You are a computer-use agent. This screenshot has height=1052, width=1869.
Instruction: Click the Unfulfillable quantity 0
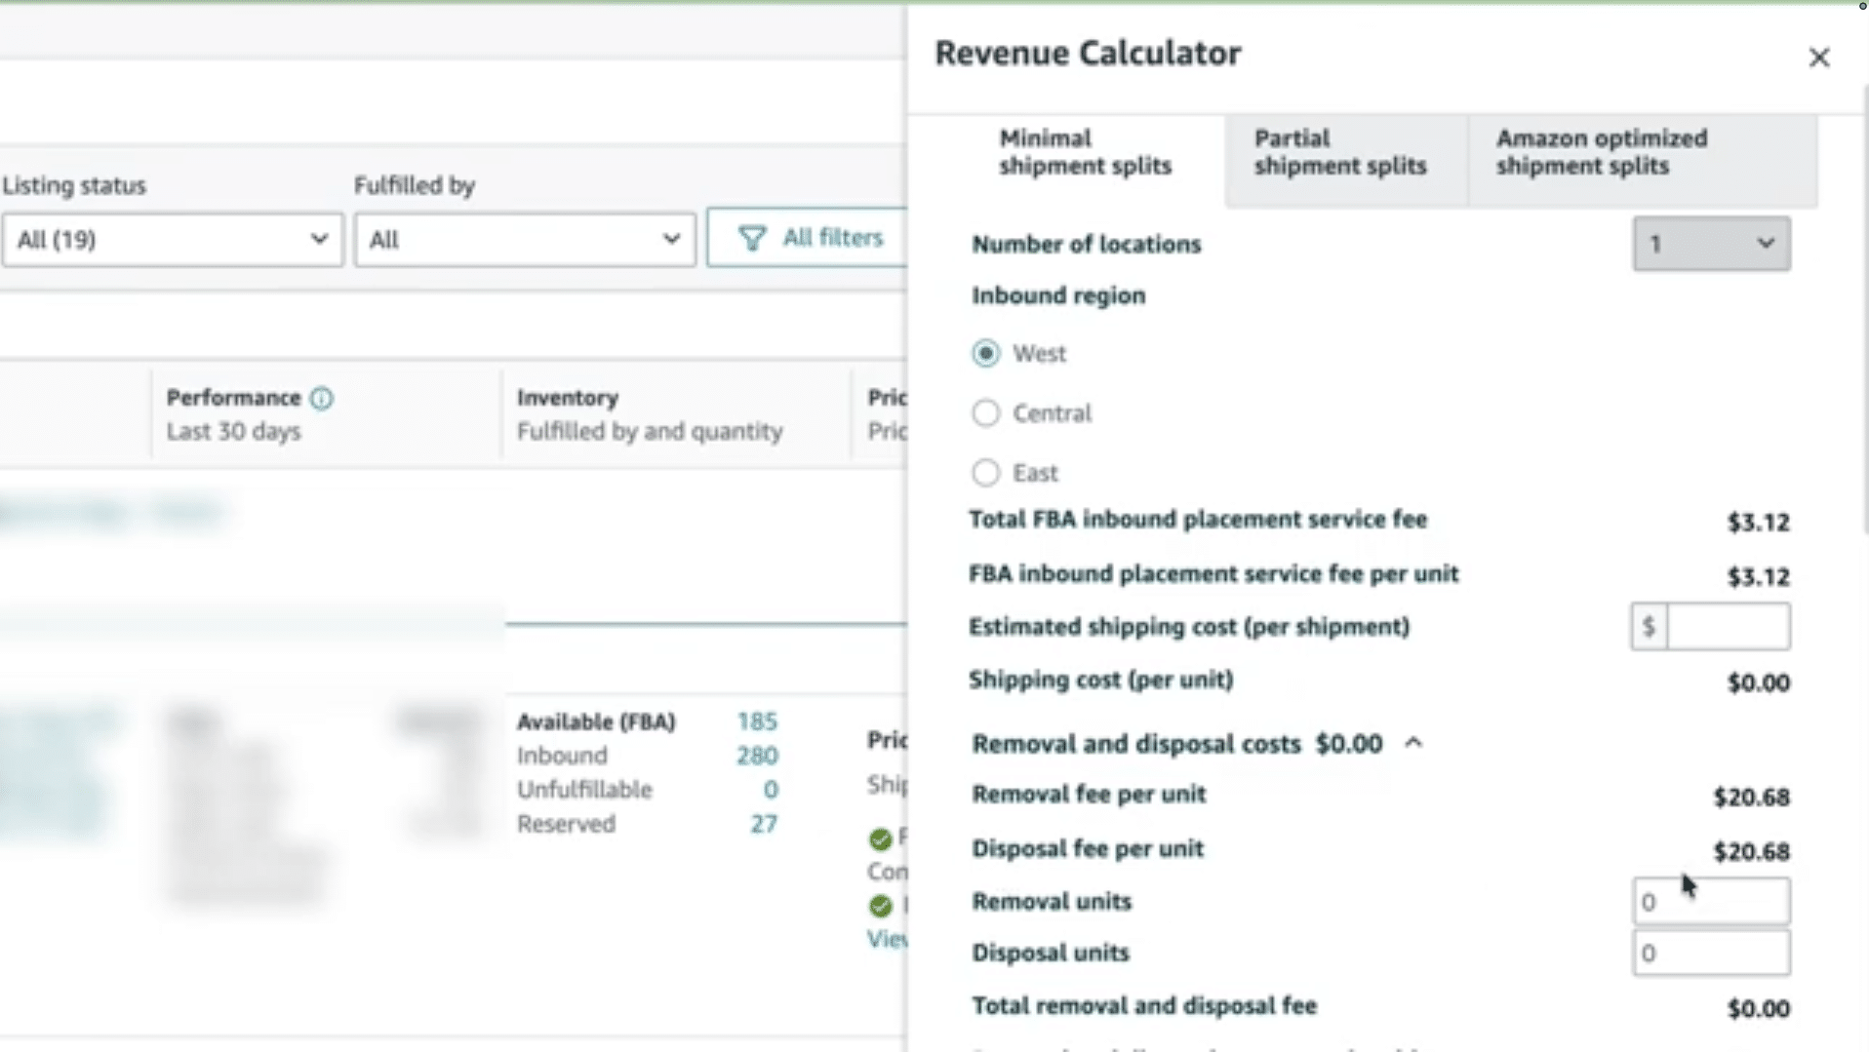coord(771,790)
